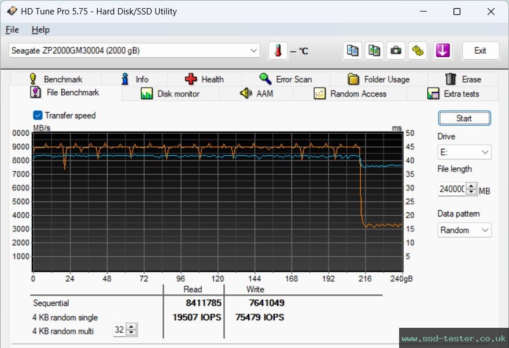The width and height of the screenshot is (509, 348).
Task: Minimize the HD Tune Pro window
Action: (x=423, y=12)
